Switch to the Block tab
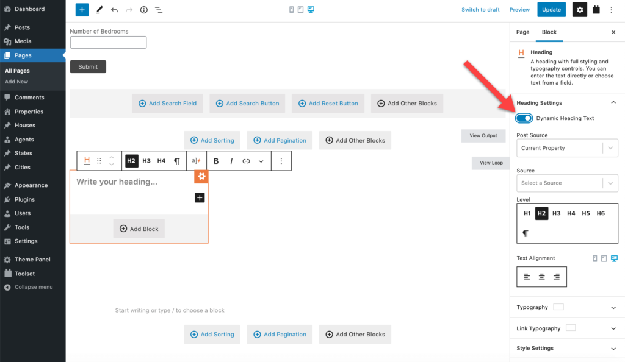625x362 pixels. (x=549, y=32)
